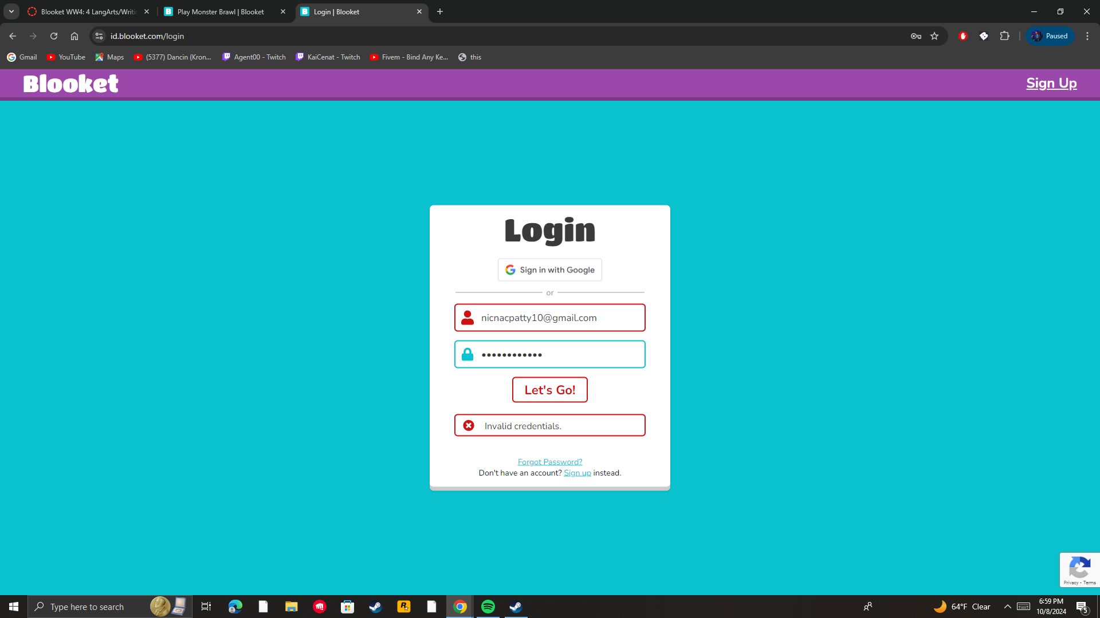Open the Extensions puzzle icon
The image size is (1100, 618).
(1004, 36)
